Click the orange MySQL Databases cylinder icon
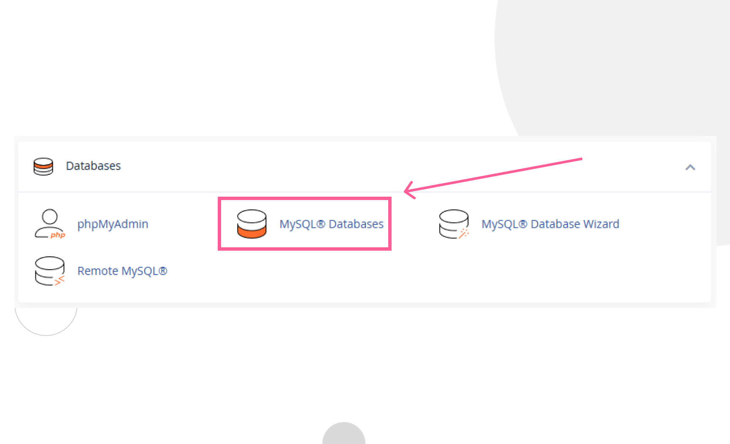The height and width of the screenshot is (444, 730). click(x=251, y=224)
